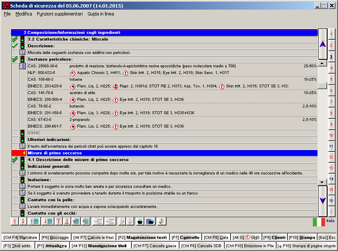Screen dimensions: 338x251
Task: Open the Modifica menu
Action: (24, 14)
